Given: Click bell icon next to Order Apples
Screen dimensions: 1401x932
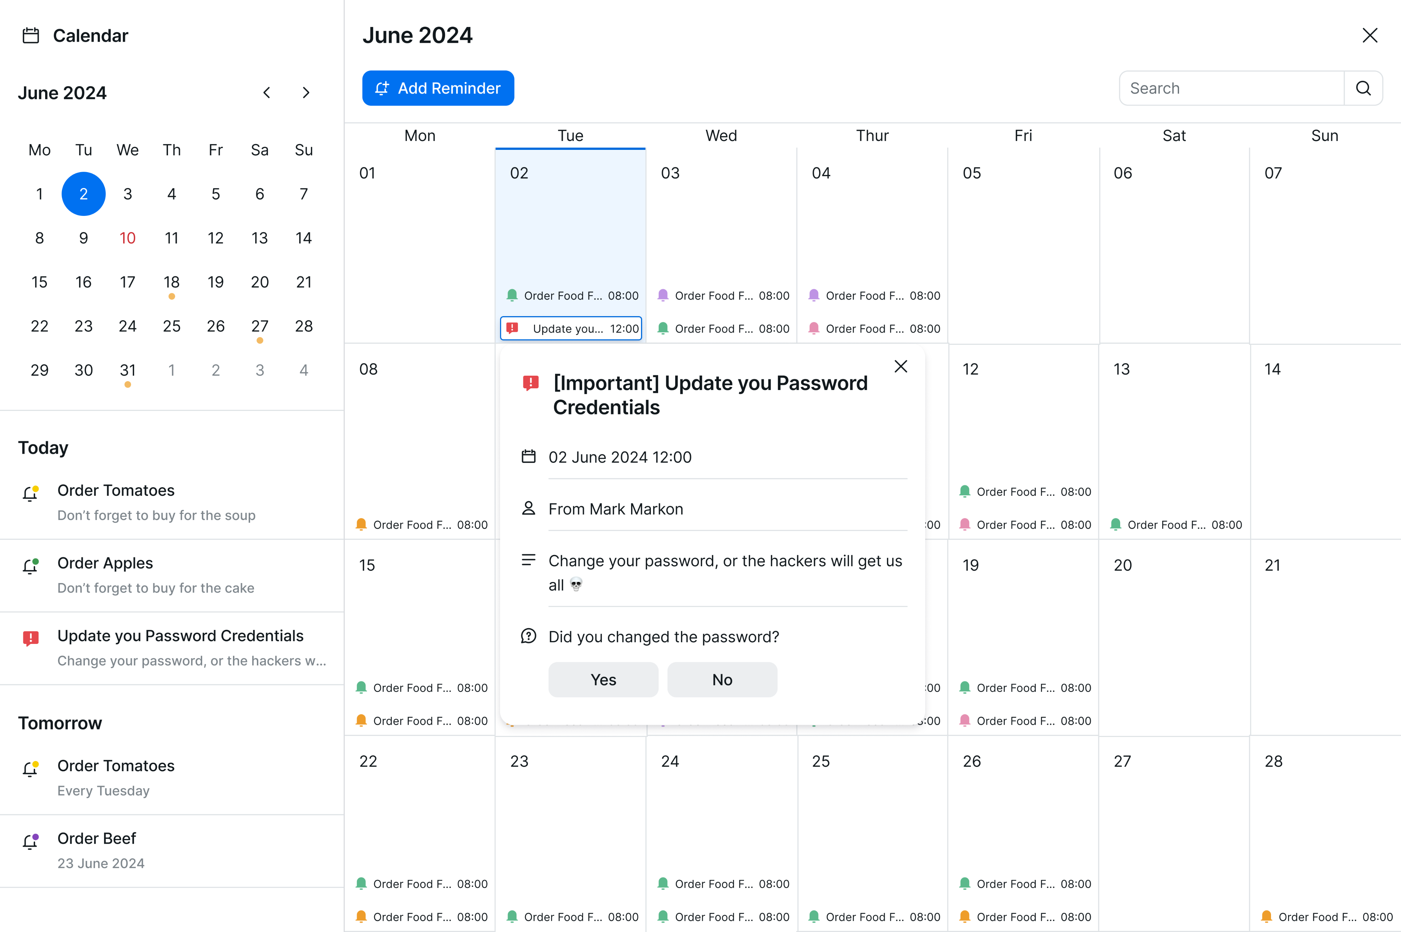Looking at the screenshot, I should [x=30, y=566].
